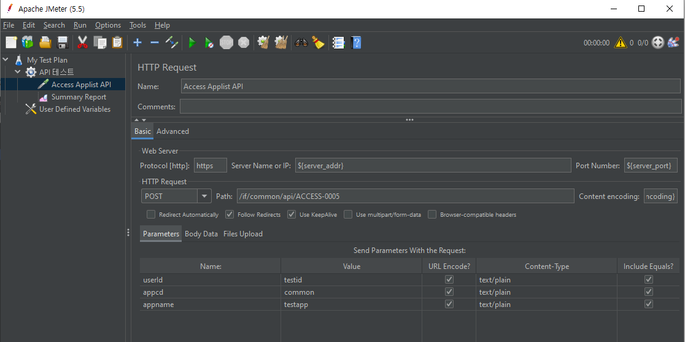This screenshot has width=685, height=342.
Task: Open the Options menu
Action: pyautogui.click(x=108, y=25)
